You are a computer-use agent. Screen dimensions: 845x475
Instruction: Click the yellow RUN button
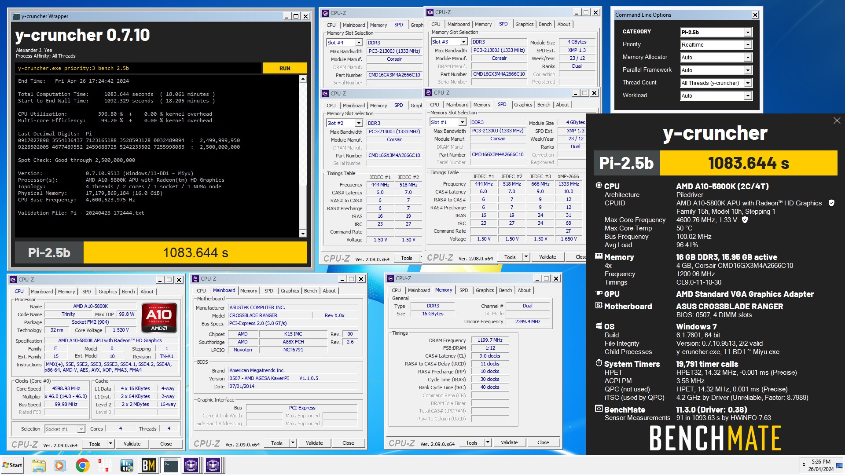tap(285, 68)
